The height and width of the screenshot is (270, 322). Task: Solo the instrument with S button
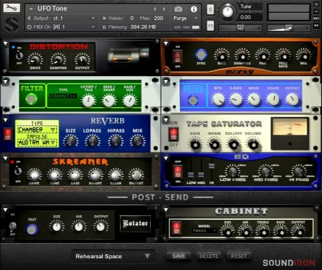(x=210, y=9)
